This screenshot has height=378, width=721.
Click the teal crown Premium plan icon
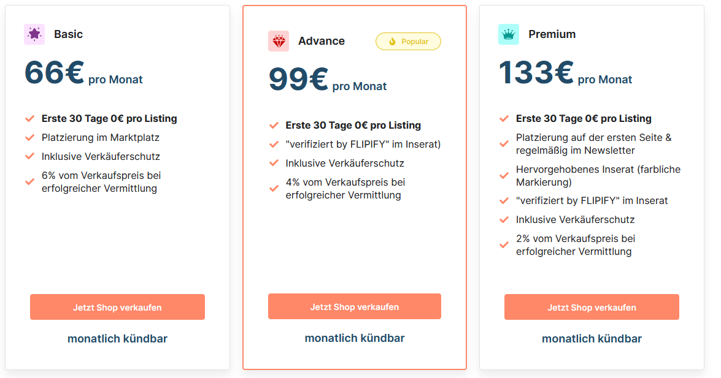[x=509, y=34]
